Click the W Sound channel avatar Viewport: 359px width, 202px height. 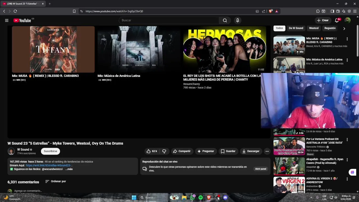[11, 151]
